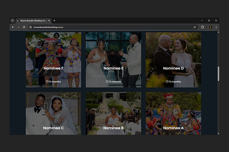Click the Nominee F title text
The image size is (229, 152).
coord(53,68)
